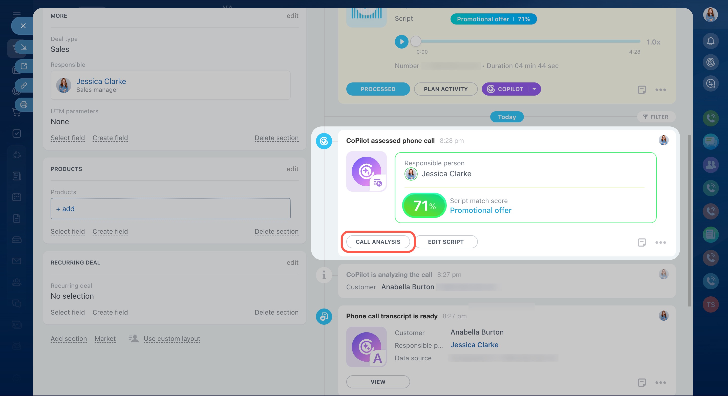The height and width of the screenshot is (396, 728).
Task: Open Call Analysis for assessed call
Action: coord(378,242)
